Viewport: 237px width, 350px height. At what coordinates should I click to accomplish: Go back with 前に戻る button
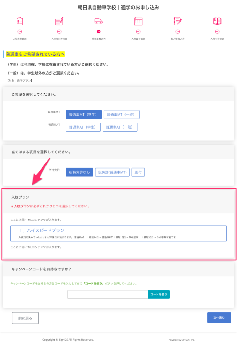point(25,318)
